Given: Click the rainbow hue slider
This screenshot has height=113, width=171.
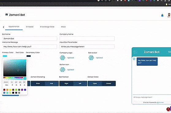Looking at the screenshot, I should [x=13, y=78].
